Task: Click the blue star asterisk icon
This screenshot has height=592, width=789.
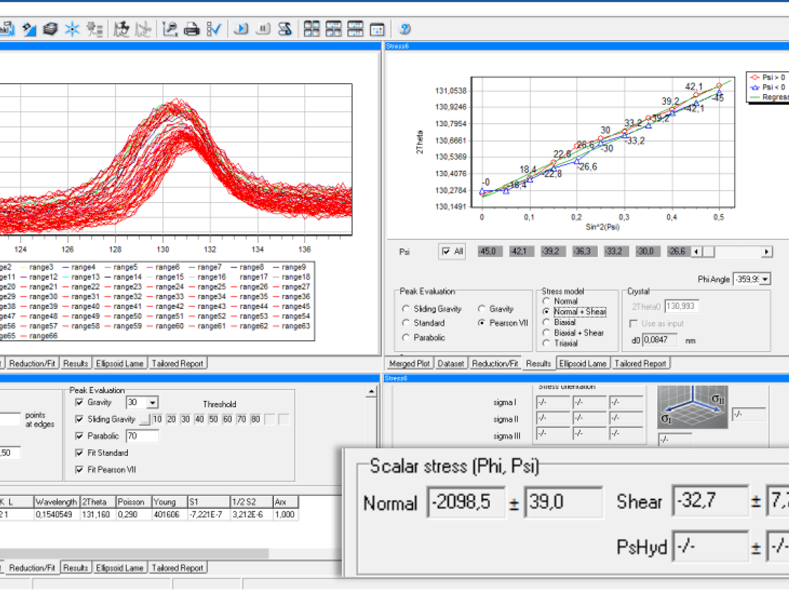Action: (x=72, y=29)
